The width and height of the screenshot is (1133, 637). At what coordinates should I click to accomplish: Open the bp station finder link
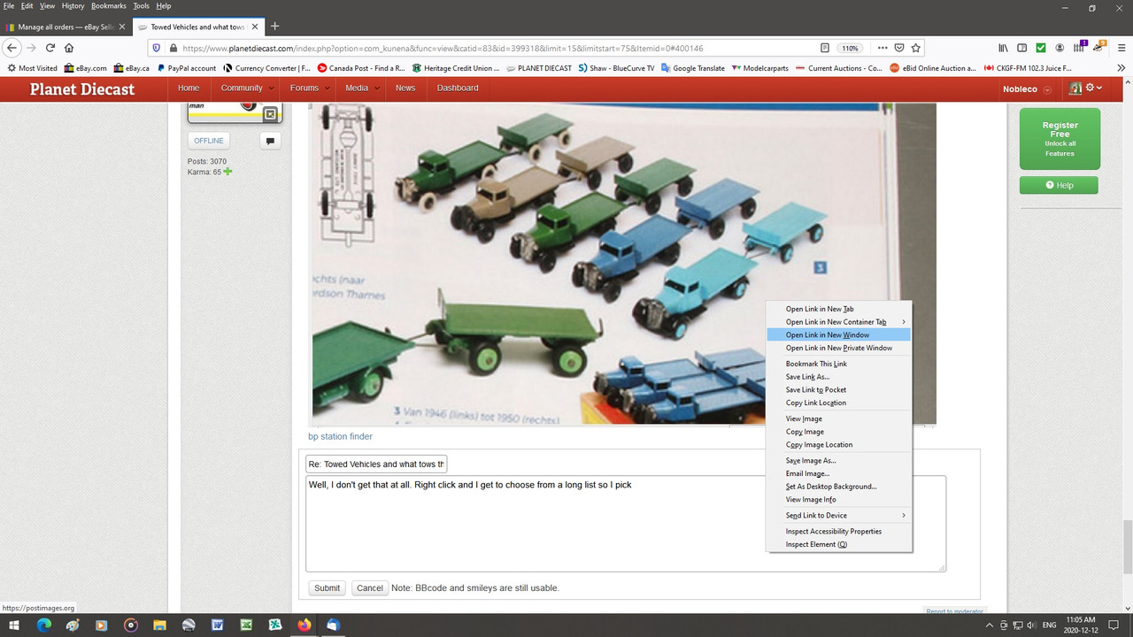(x=340, y=436)
